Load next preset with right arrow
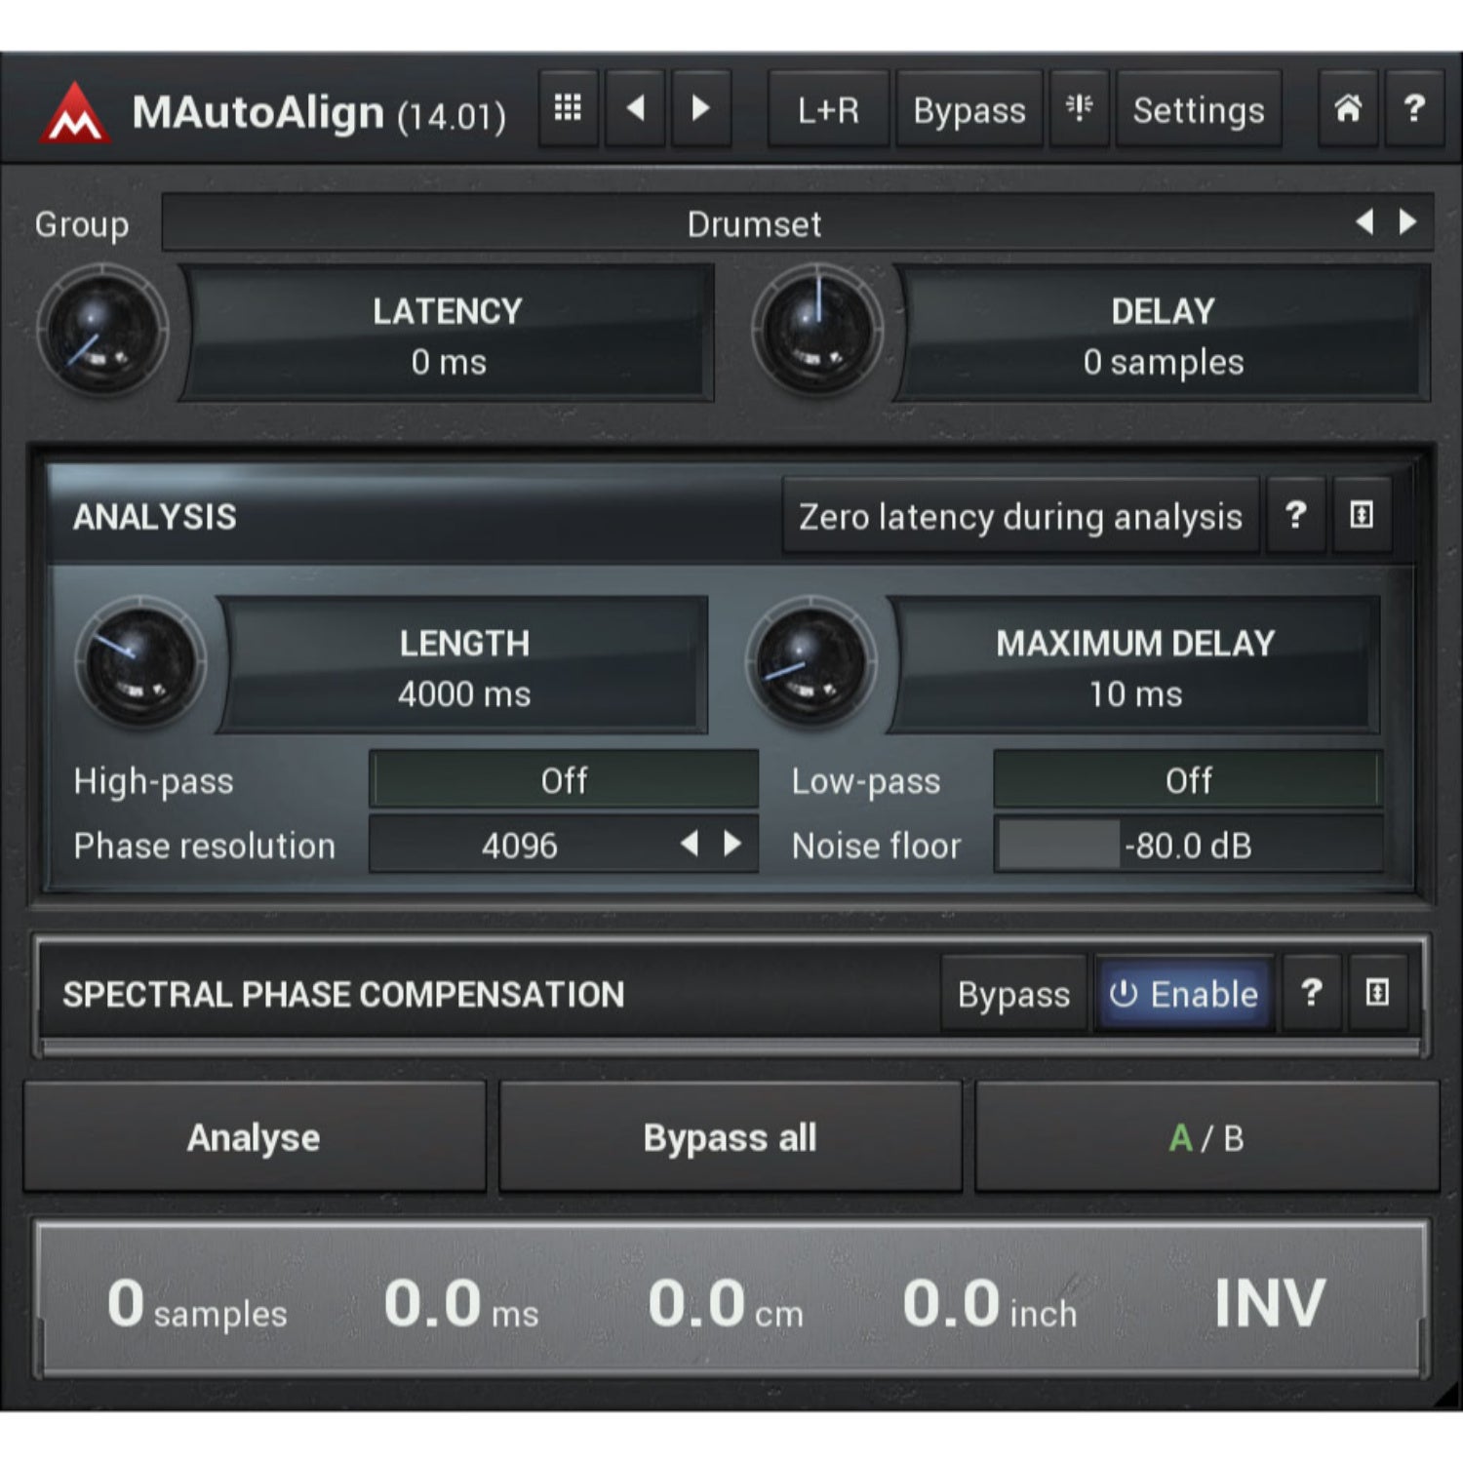The image size is (1463, 1463). pyautogui.click(x=700, y=108)
